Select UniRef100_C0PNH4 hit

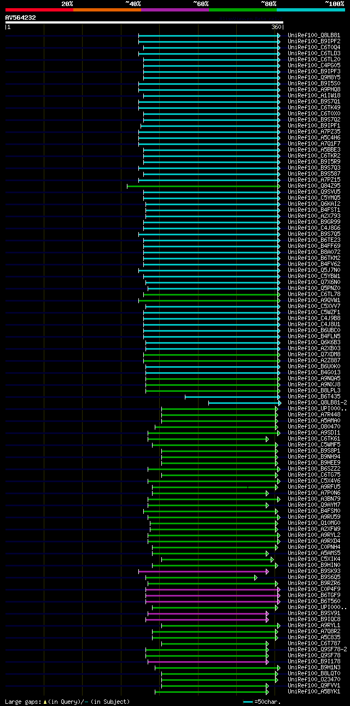click(314, 547)
